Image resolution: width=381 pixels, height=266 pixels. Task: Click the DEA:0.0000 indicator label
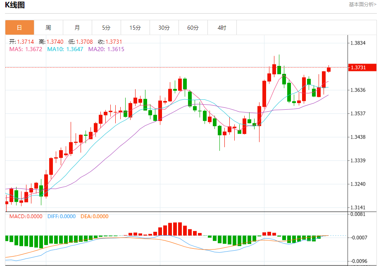point(95,216)
